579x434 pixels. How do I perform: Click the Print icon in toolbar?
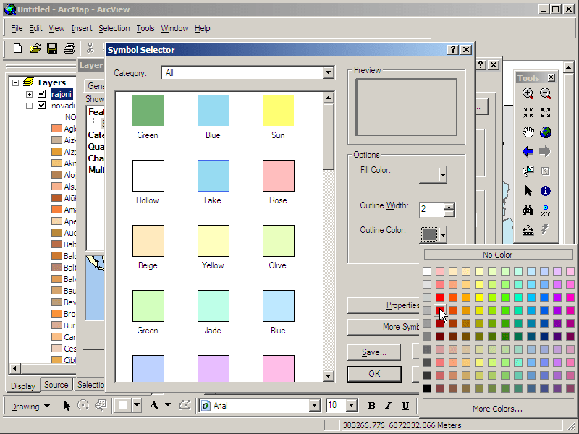(69, 48)
